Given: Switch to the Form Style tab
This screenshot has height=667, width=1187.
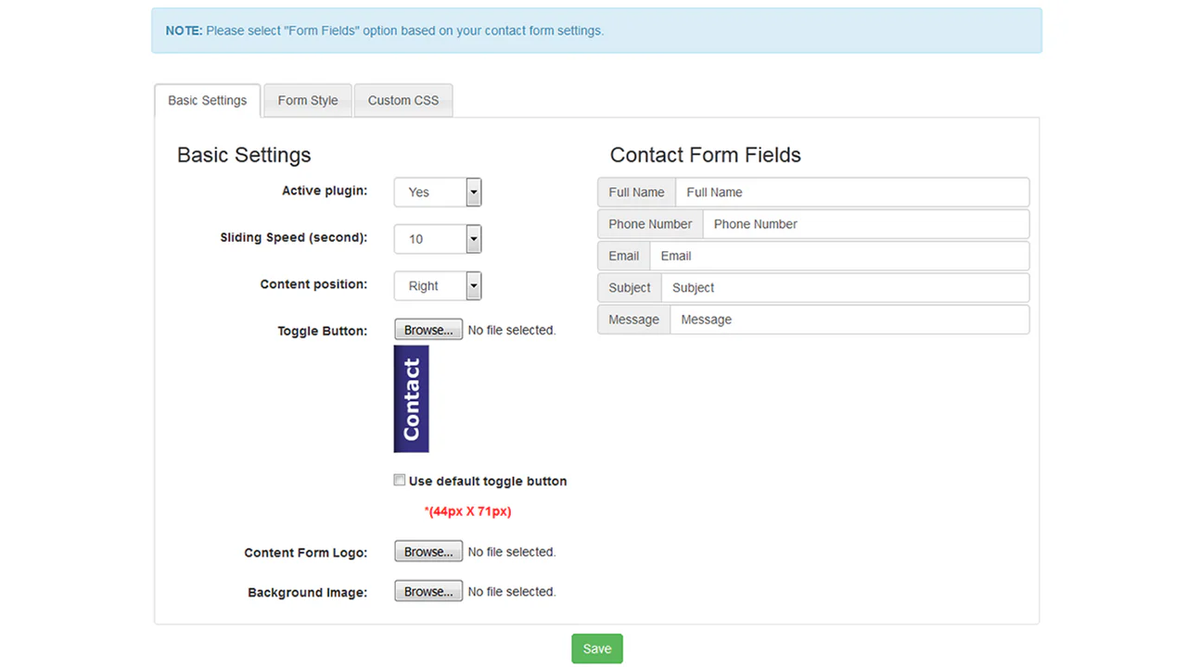Looking at the screenshot, I should [308, 100].
